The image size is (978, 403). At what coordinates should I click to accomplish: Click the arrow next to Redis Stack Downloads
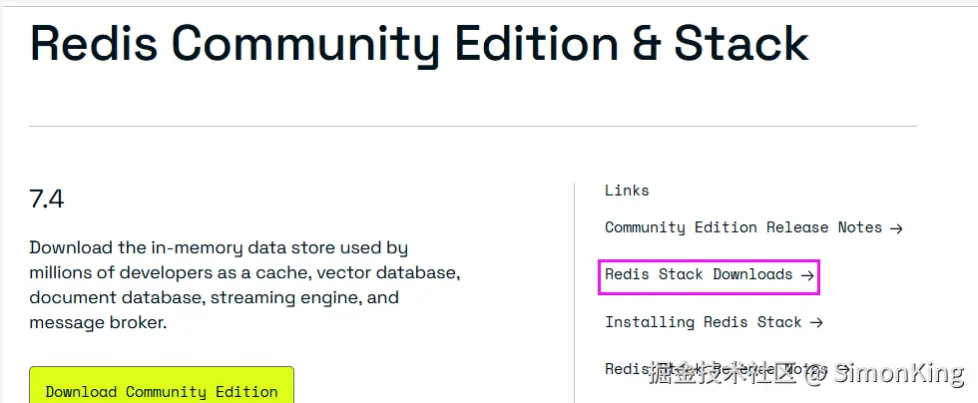[806, 274]
